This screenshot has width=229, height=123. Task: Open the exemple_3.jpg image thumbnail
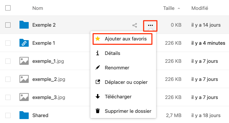[24, 97]
